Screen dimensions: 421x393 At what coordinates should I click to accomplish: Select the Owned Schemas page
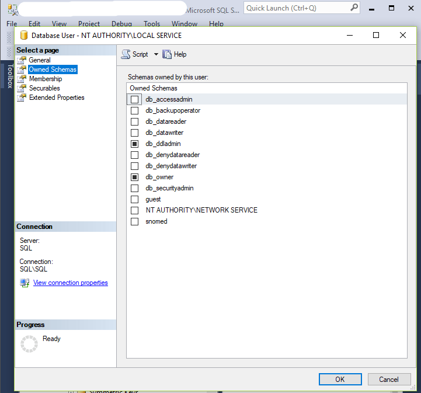(x=53, y=69)
